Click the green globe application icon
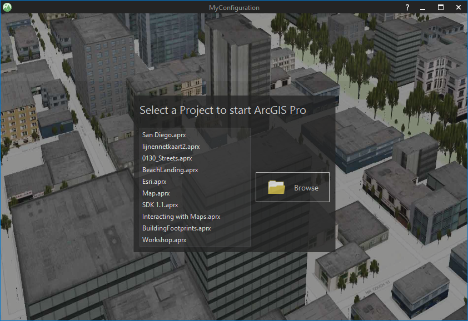 pos(8,7)
